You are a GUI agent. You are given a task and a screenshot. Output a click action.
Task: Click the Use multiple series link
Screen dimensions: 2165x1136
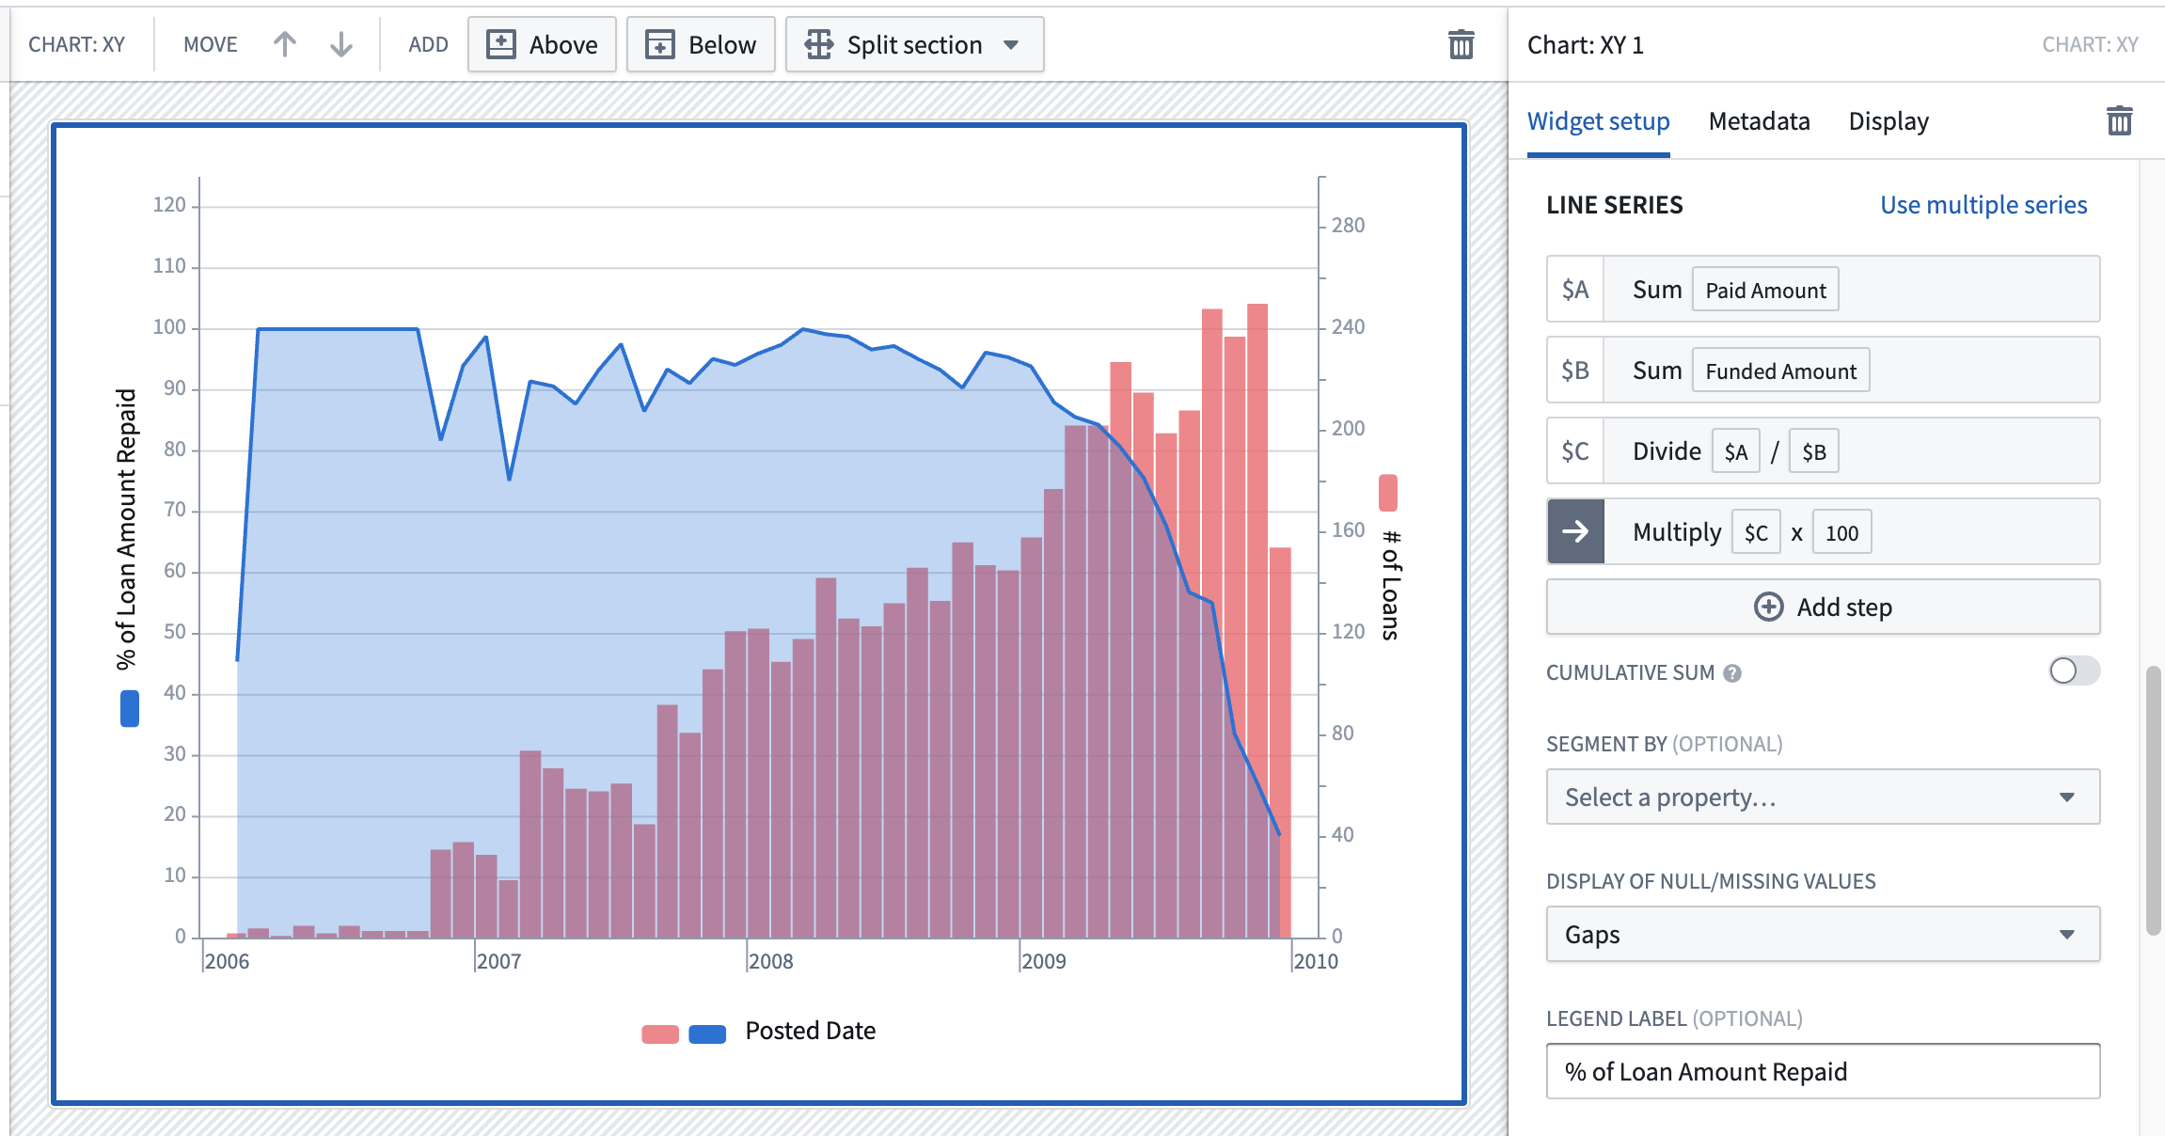(1983, 205)
